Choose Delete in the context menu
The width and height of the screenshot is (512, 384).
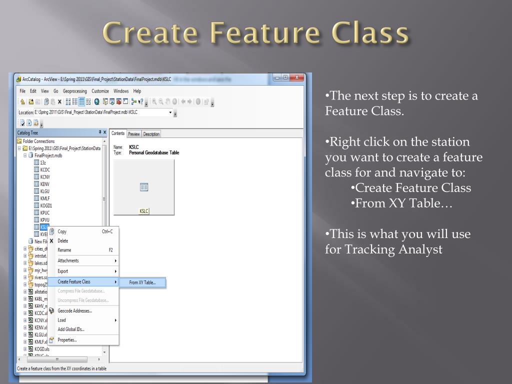(83, 240)
